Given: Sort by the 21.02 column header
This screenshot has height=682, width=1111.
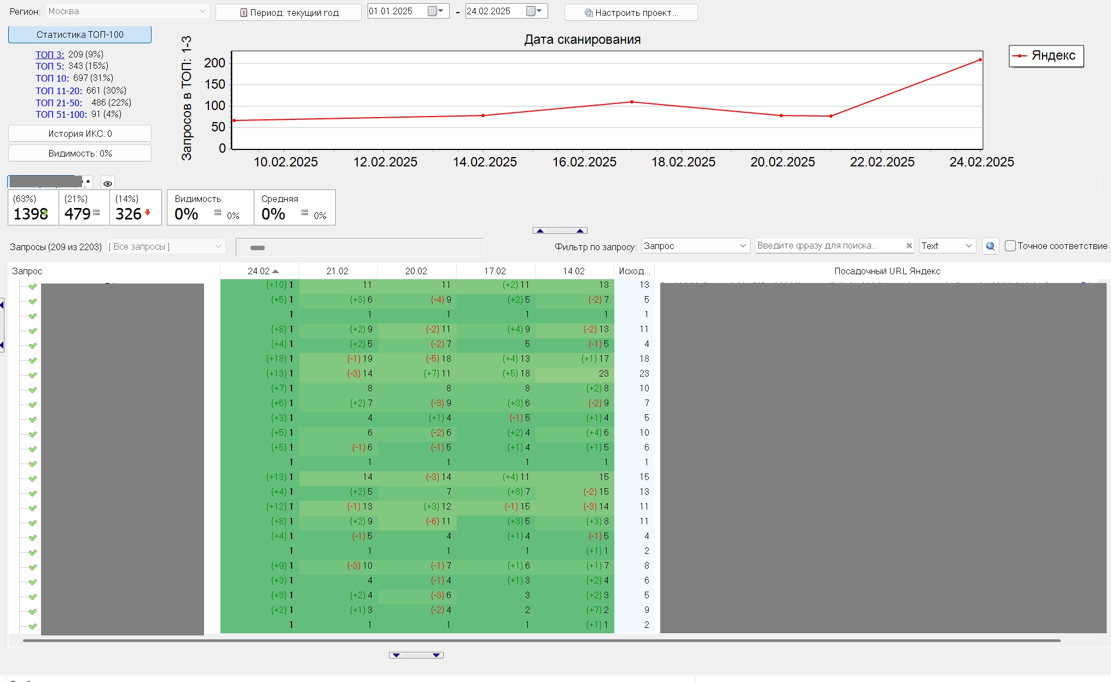Looking at the screenshot, I should [x=338, y=271].
